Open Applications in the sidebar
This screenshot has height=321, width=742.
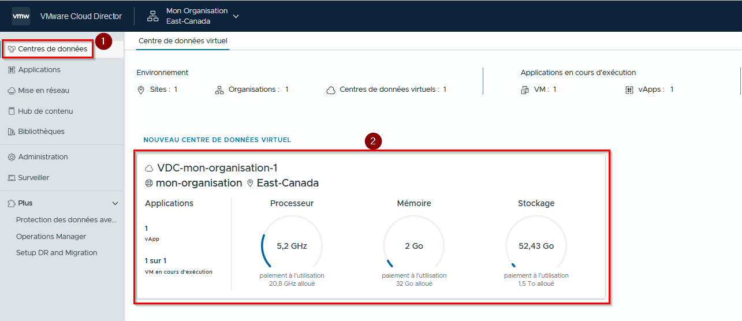[39, 70]
